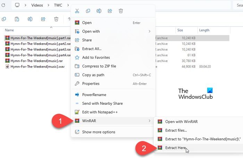Select Hymn-For-The-Weekend[music].wav file
243x158 pixels.
37,66
